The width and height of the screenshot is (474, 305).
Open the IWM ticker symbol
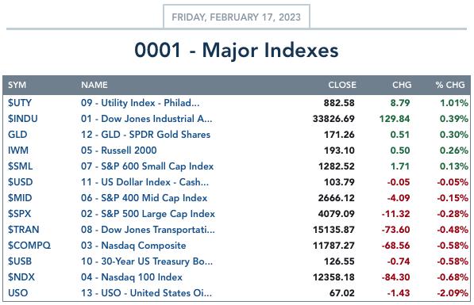(18, 151)
